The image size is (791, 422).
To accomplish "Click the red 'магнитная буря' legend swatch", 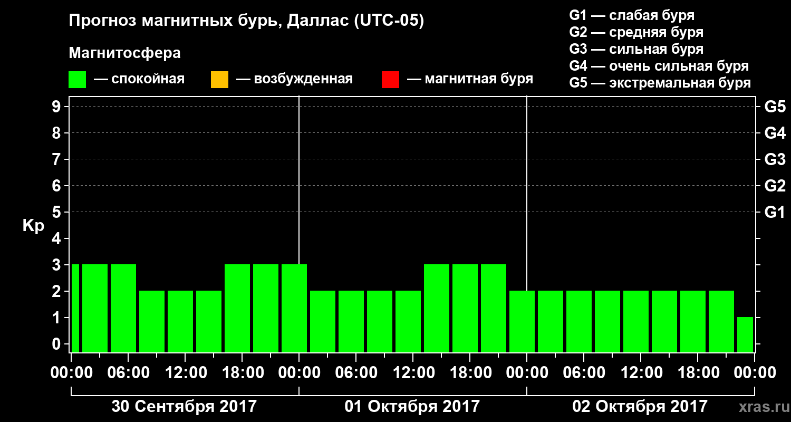I will click(x=390, y=80).
